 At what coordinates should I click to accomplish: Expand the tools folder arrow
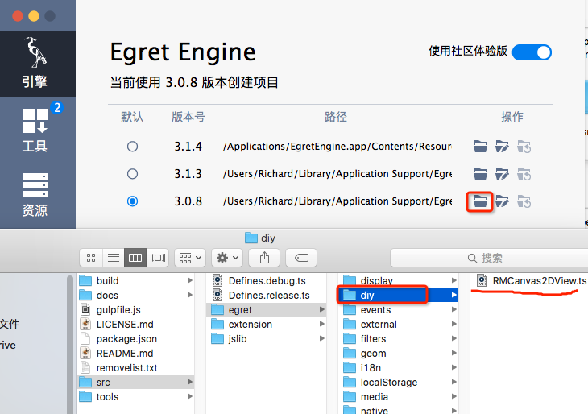pyautogui.click(x=190, y=396)
